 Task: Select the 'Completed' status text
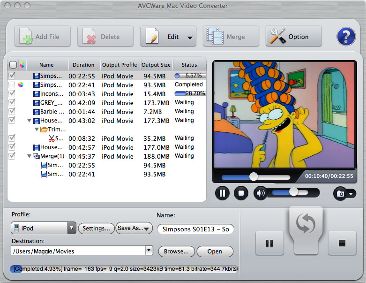188,84
